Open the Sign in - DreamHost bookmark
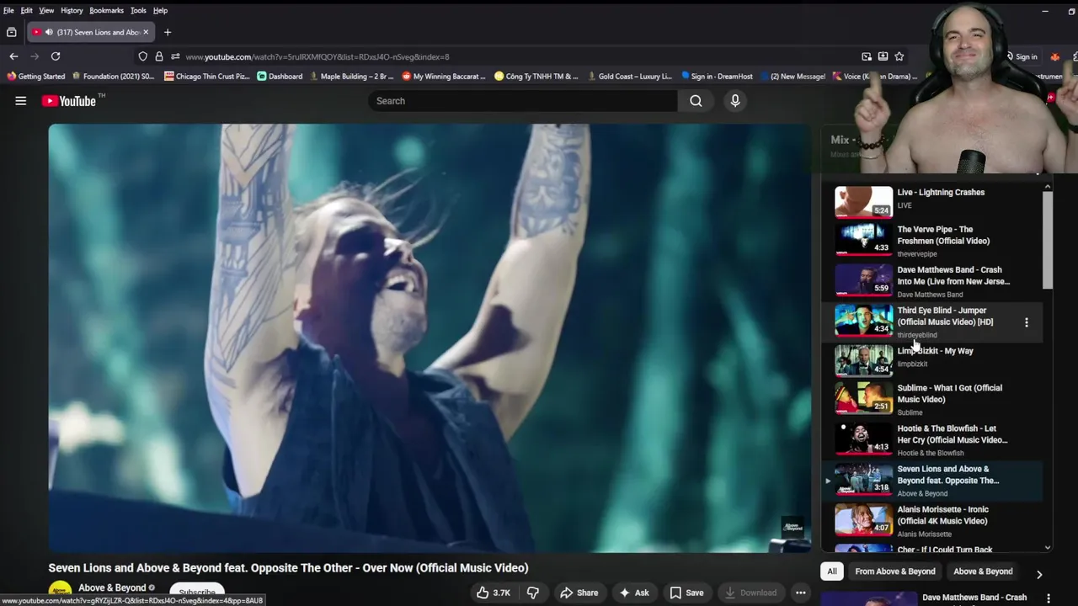1078x606 pixels. [x=717, y=76]
